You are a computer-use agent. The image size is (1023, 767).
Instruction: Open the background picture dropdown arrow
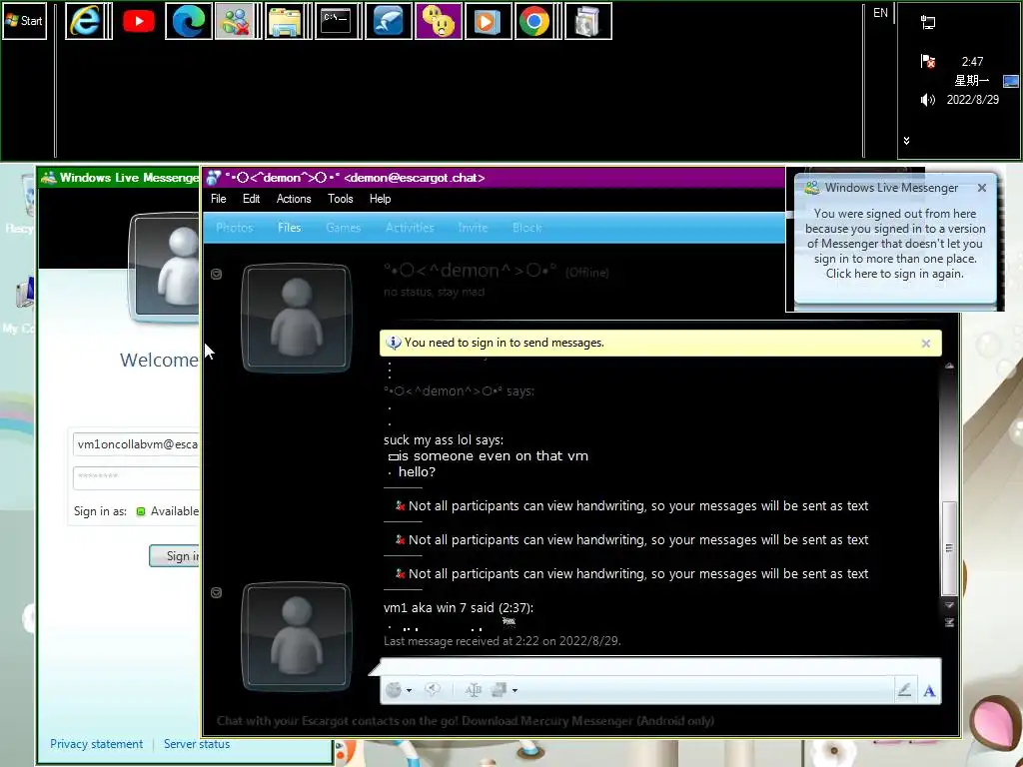(514, 690)
